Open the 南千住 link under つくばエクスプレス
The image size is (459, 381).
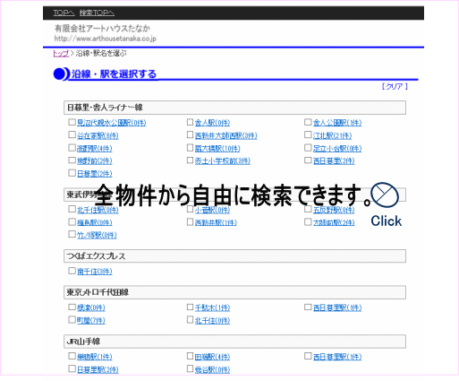pyautogui.click(x=95, y=272)
